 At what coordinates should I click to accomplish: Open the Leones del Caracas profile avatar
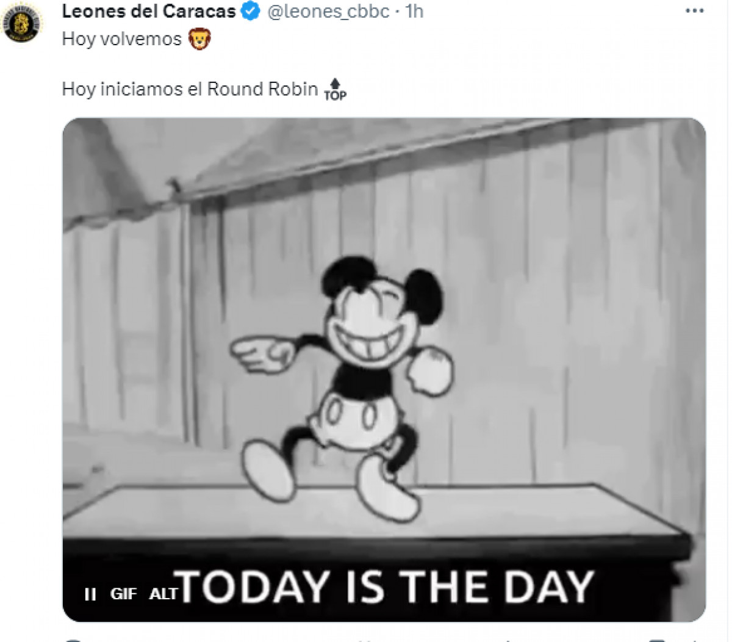23,23
